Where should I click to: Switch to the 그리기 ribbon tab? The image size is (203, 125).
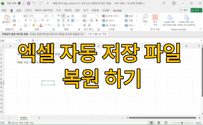[28, 10]
